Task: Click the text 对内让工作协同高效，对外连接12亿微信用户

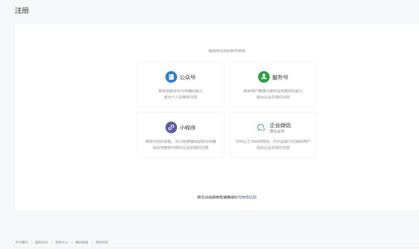Action: 273,141
